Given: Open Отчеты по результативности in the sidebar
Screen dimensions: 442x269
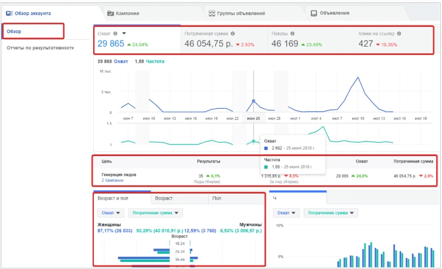Looking at the screenshot, I should (40, 48).
